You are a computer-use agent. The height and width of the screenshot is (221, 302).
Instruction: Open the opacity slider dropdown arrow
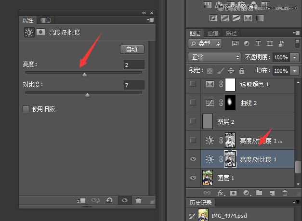click(294, 57)
